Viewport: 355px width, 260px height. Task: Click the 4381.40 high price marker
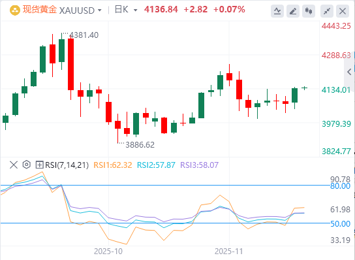[x=84, y=35]
